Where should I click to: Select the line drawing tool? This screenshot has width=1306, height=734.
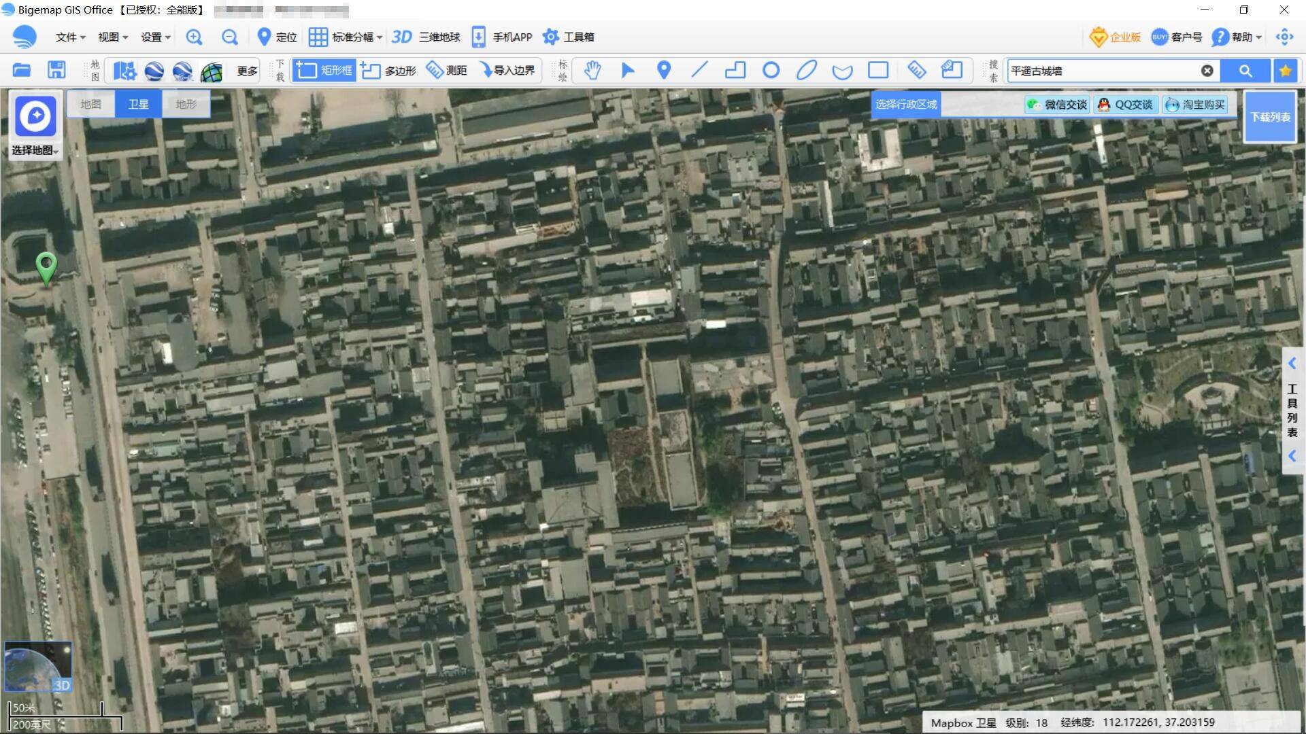699,70
